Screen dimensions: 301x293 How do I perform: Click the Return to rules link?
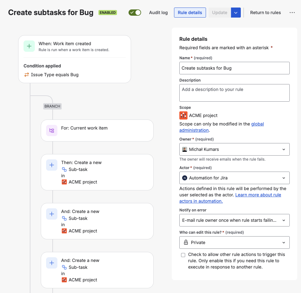(265, 13)
